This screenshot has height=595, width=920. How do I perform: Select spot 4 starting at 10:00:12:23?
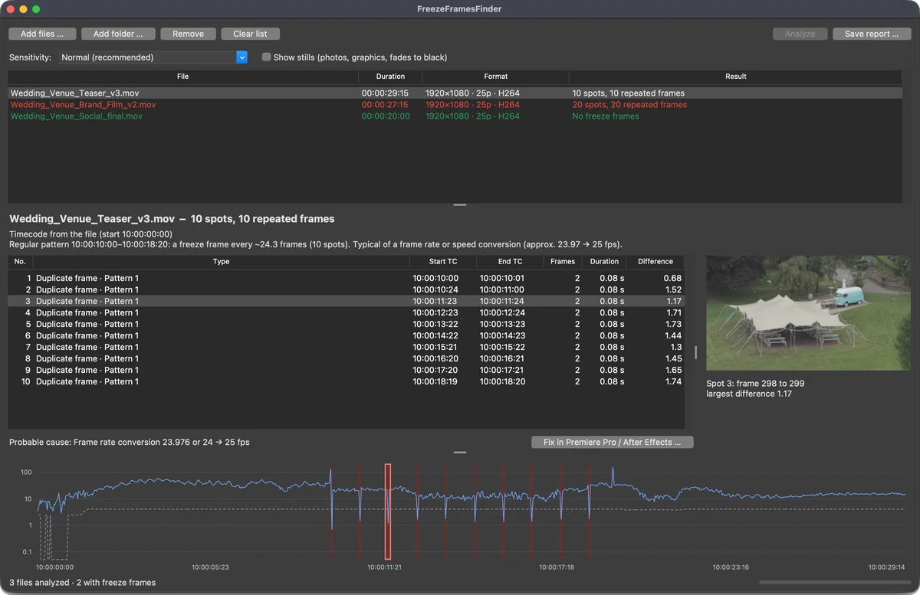point(346,312)
